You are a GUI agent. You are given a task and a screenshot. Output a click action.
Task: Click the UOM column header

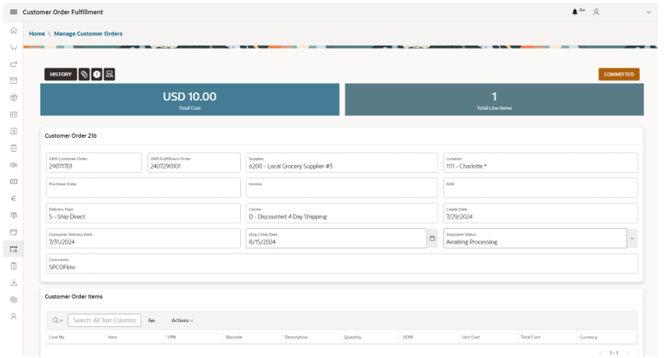[408, 337]
